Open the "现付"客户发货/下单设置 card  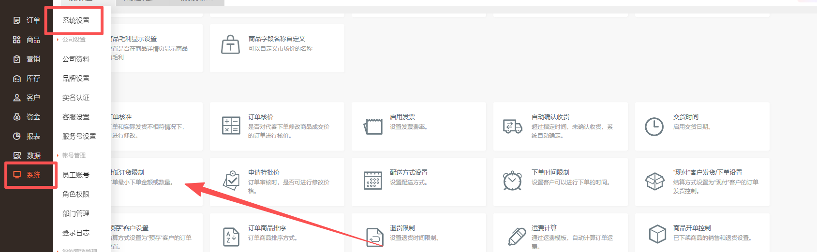coord(702,182)
